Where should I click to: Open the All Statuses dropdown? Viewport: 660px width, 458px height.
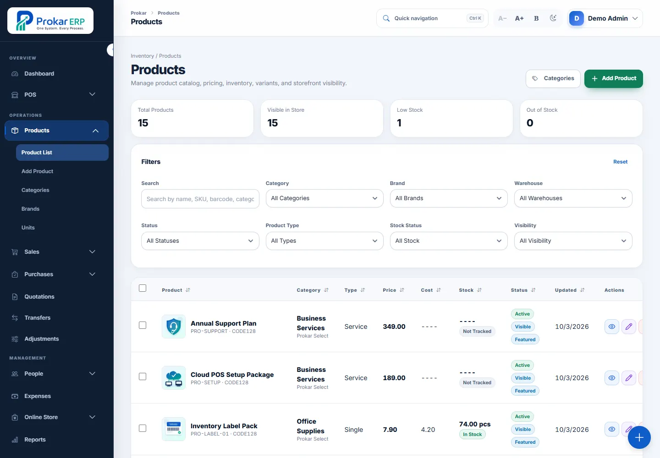[x=200, y=241]
